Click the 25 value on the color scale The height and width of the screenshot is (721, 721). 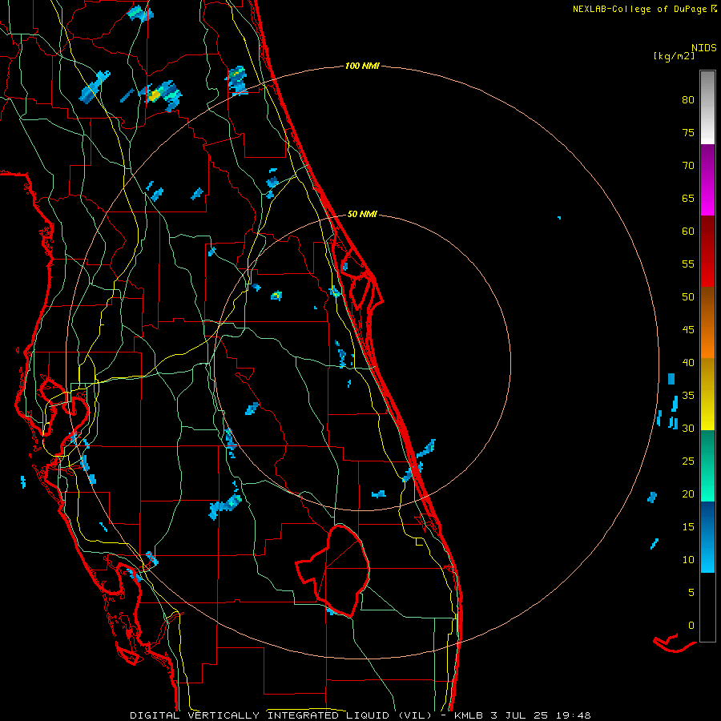[x=688, y=461]
